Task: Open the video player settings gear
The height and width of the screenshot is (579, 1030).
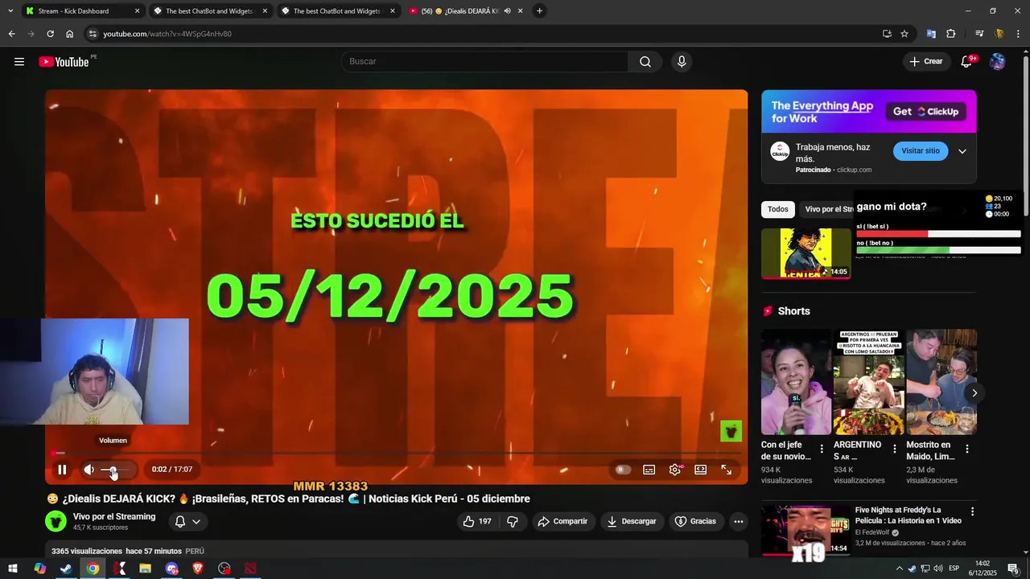Action: click(x=675, y=470)
